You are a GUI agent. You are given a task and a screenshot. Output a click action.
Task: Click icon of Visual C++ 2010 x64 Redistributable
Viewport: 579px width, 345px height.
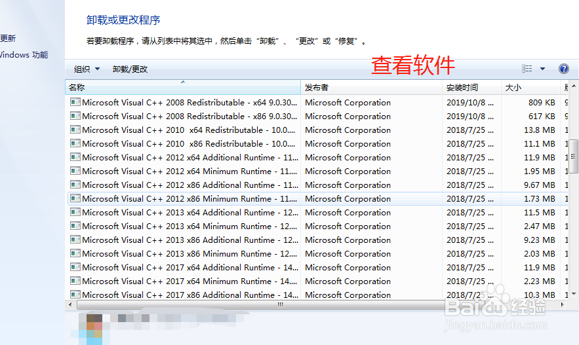pyautogui.click(x=75, y=130)
